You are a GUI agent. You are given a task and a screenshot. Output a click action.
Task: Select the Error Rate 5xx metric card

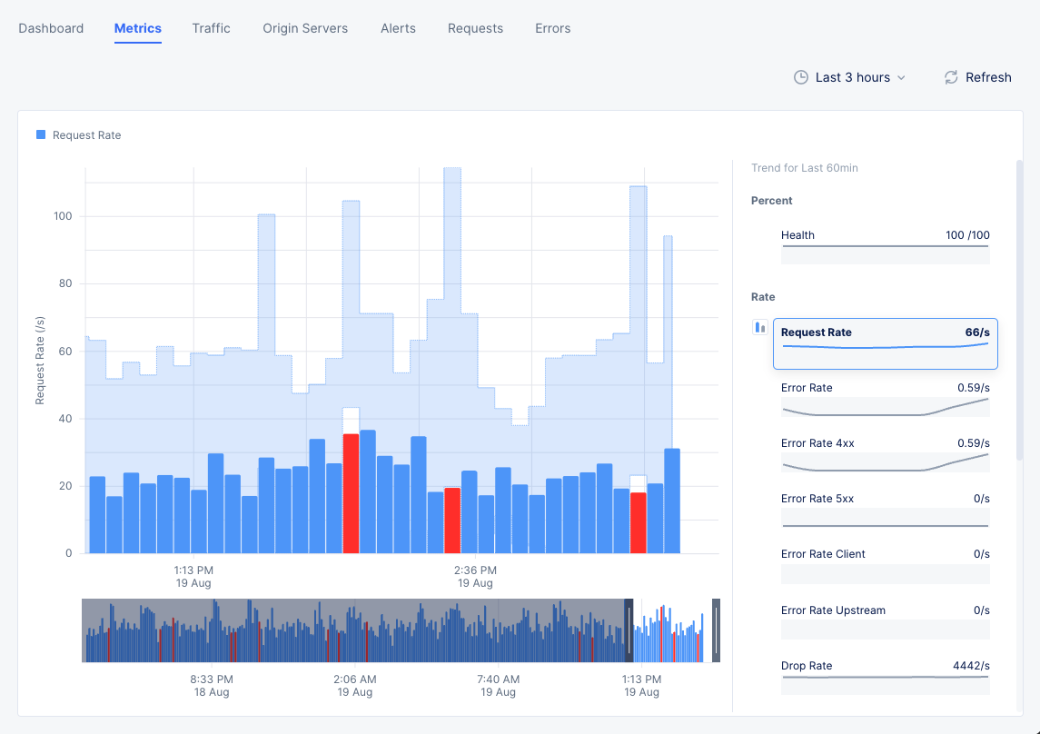pos(885,509)
